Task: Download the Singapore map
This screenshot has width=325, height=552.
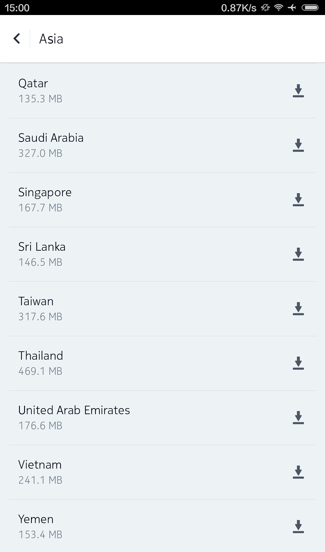Action: (298, 200)
